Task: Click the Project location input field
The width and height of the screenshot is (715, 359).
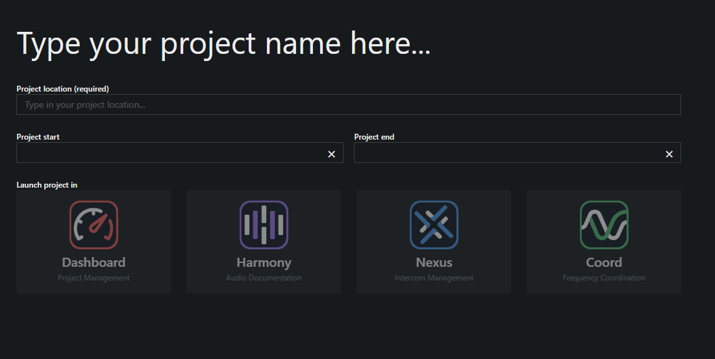Action: click(x=348, y=105)
